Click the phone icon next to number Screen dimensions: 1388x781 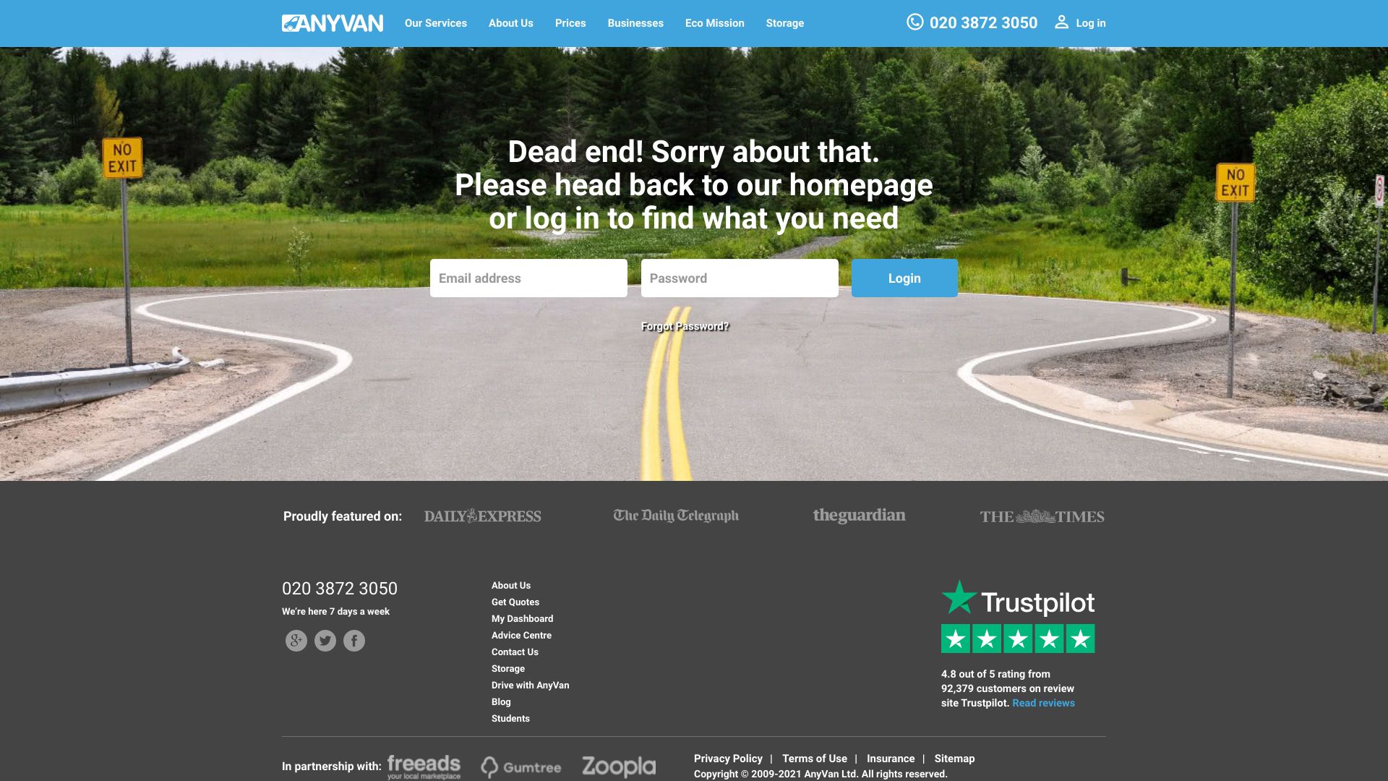coord(915,23)
